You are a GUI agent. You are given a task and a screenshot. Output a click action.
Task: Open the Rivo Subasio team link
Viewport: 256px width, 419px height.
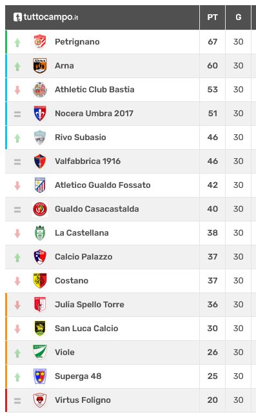81,137
